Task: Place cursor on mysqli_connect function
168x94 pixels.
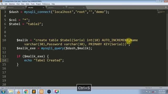Action: [x=37, y=12]
